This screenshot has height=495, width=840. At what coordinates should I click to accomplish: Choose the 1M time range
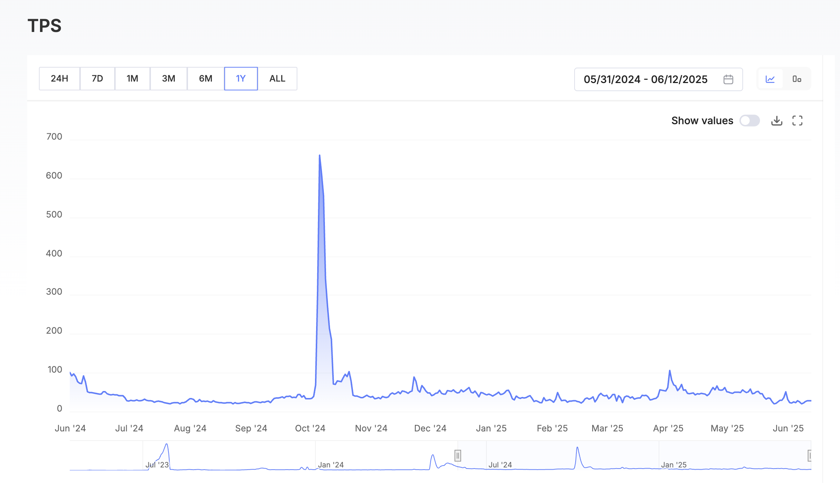[132, 79]
